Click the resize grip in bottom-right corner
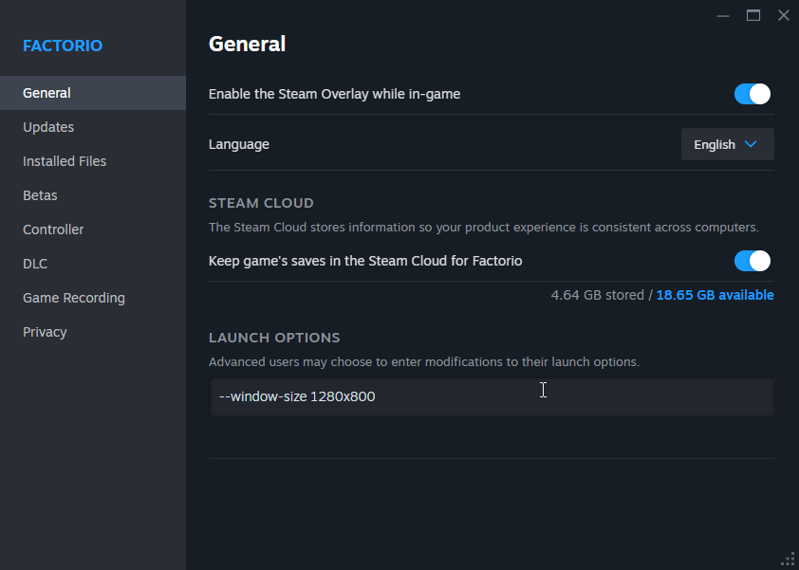Screen dimensions: 799x570 pos(788,559)
